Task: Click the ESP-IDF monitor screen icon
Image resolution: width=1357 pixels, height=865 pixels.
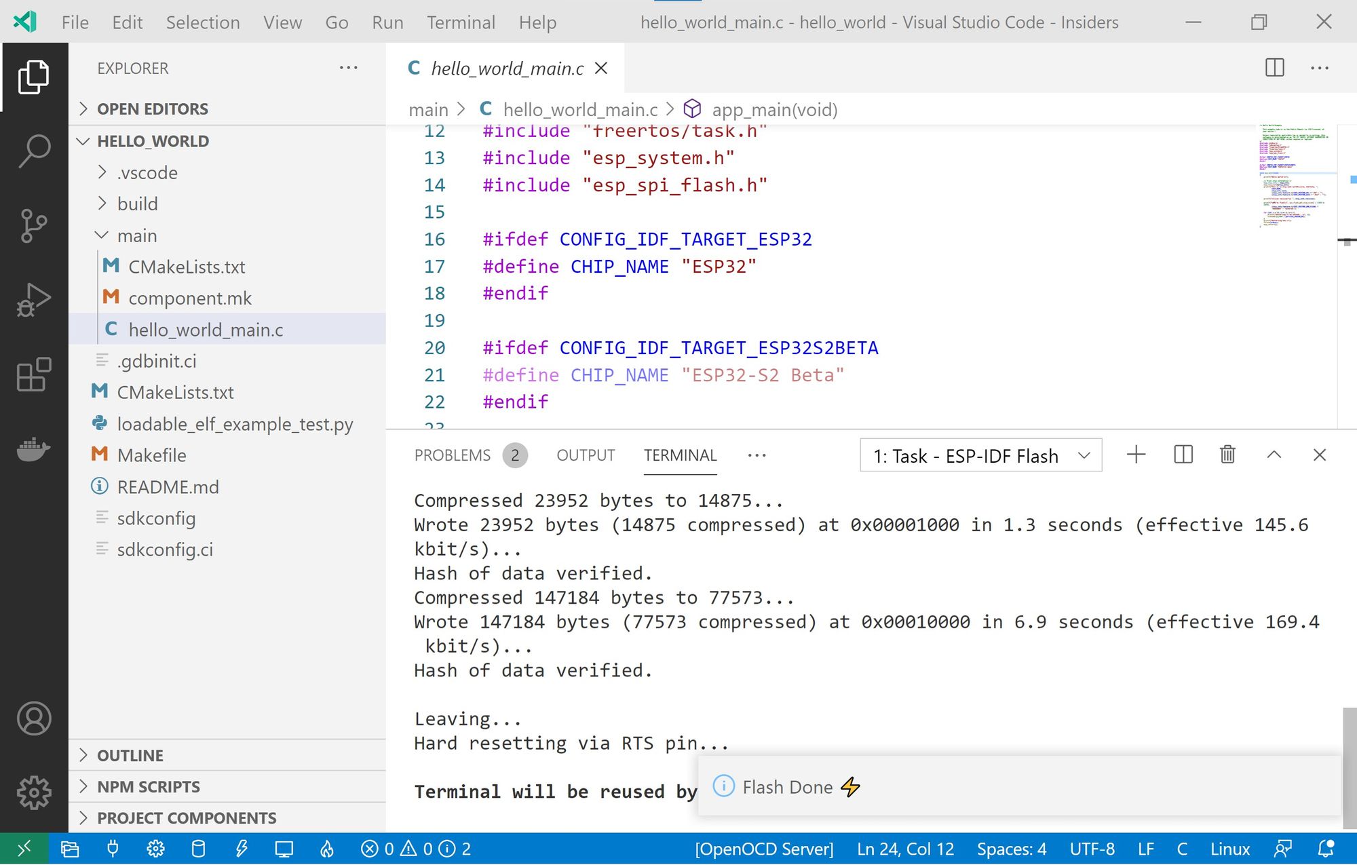Action: point(284,849)
